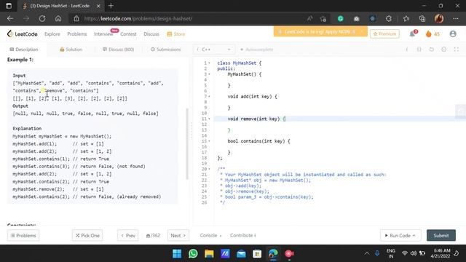Collapse the contains function fold arrow

pyautogui.click(x=209, y=141)
